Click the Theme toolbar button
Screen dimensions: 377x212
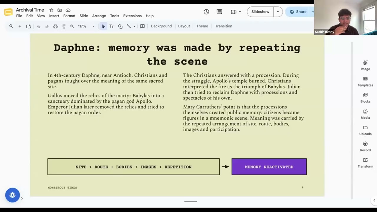202,26
